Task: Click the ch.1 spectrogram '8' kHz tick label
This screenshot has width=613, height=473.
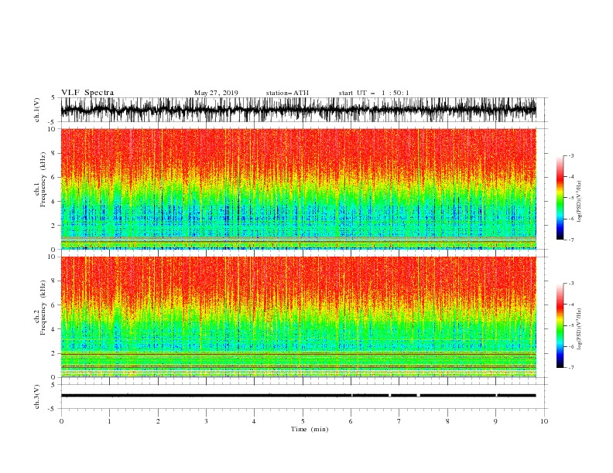Action: pyautogui.click(x=53, y=153)
